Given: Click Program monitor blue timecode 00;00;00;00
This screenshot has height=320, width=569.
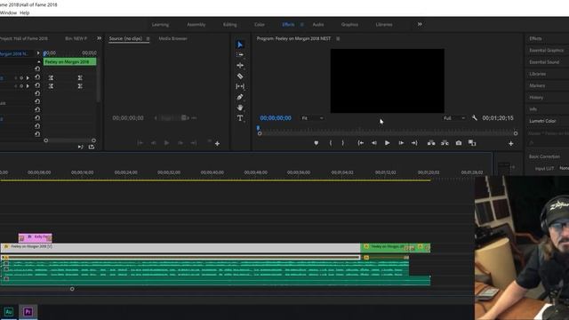Looking at the screenshot, I should point(276,118).
